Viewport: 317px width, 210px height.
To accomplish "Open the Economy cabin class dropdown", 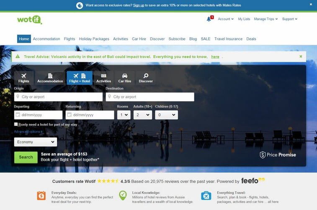I will (x=36, y=142).
